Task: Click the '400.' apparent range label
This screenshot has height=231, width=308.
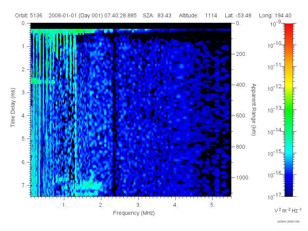Action: click(x=241, y=85)
